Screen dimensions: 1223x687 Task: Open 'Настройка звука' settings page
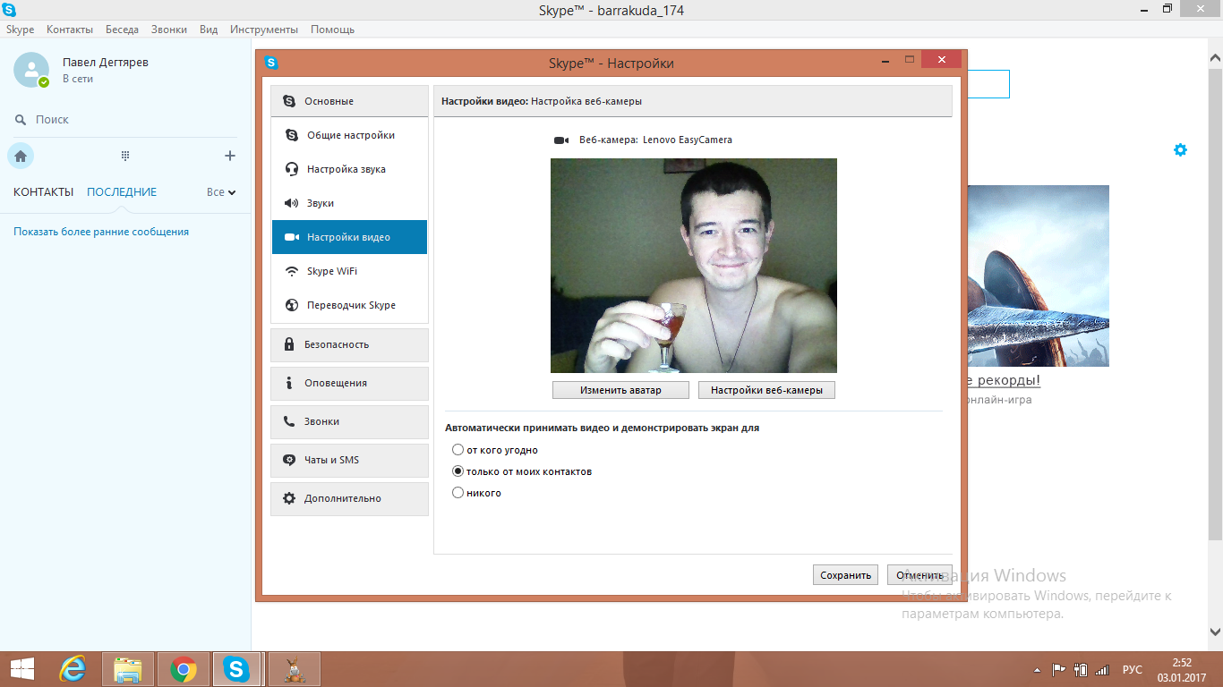pyautogui.click(x=350, y=169)
